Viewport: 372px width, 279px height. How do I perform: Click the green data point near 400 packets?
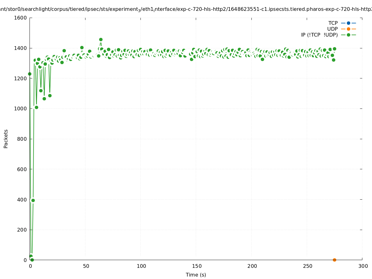[33, 200]
